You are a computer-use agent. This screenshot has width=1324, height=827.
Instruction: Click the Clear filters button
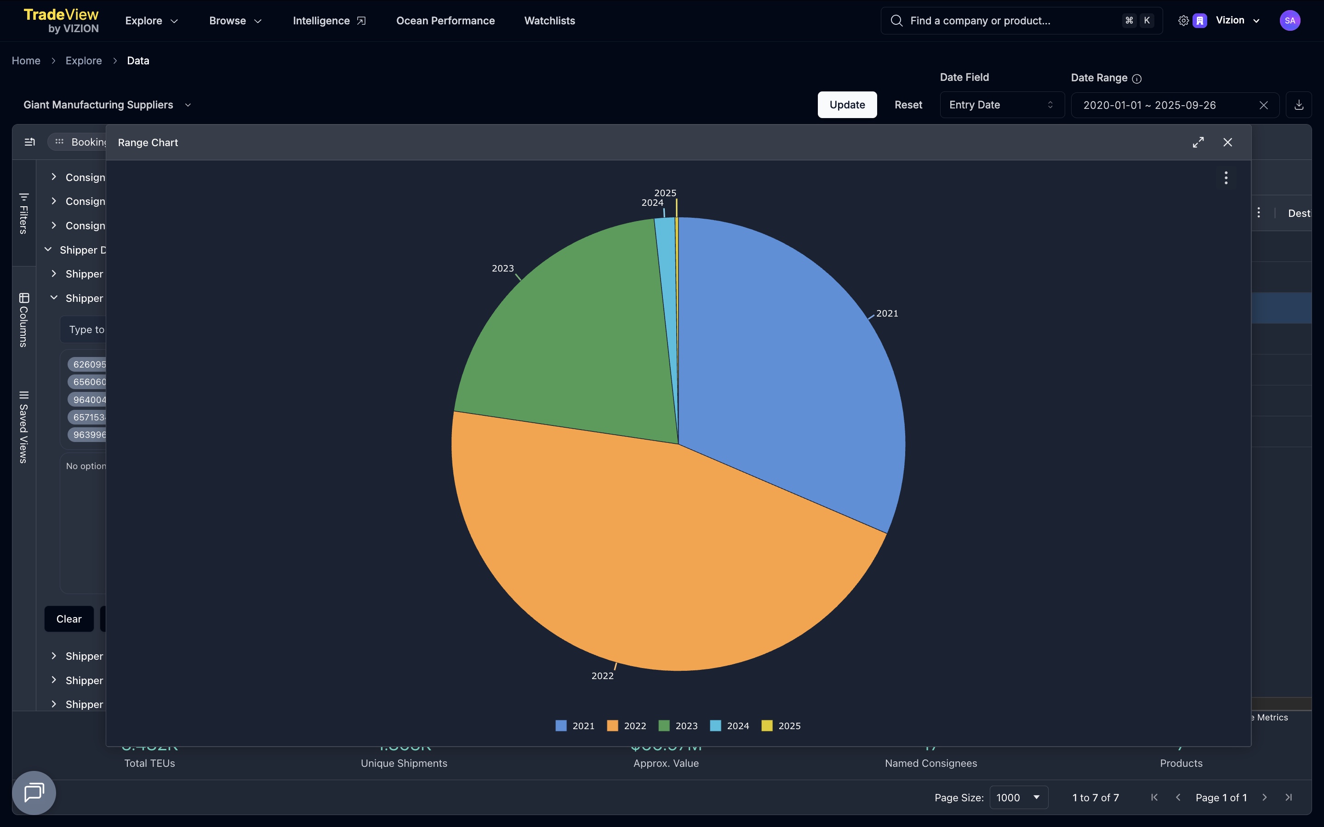[x=68, y=618]
